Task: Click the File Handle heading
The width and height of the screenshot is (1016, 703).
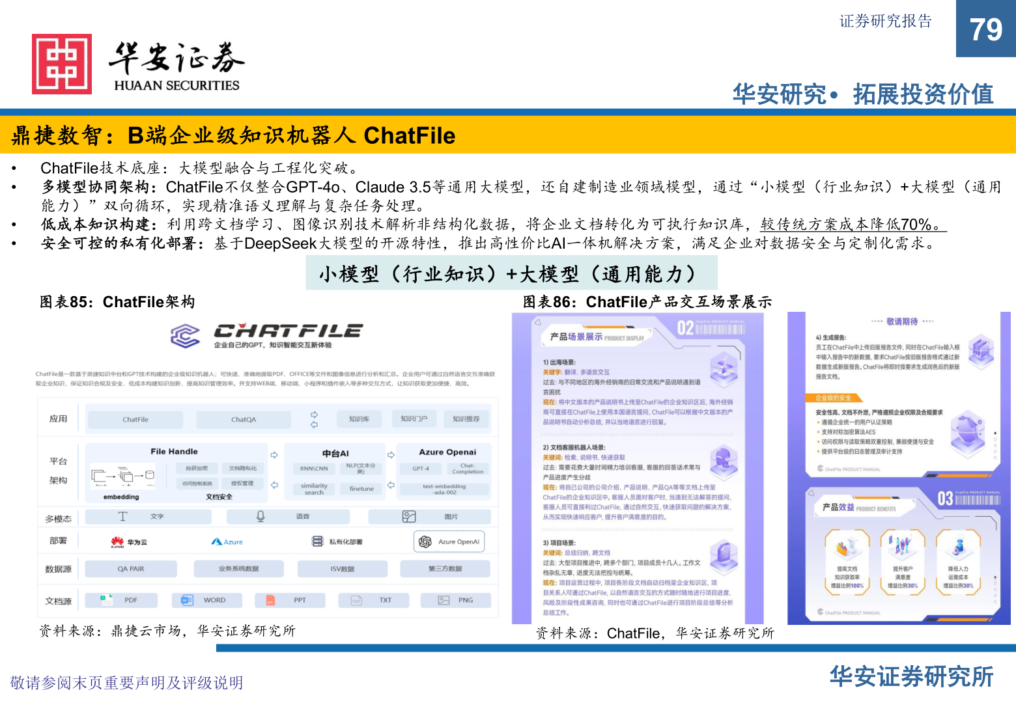Action: point(174,452)
